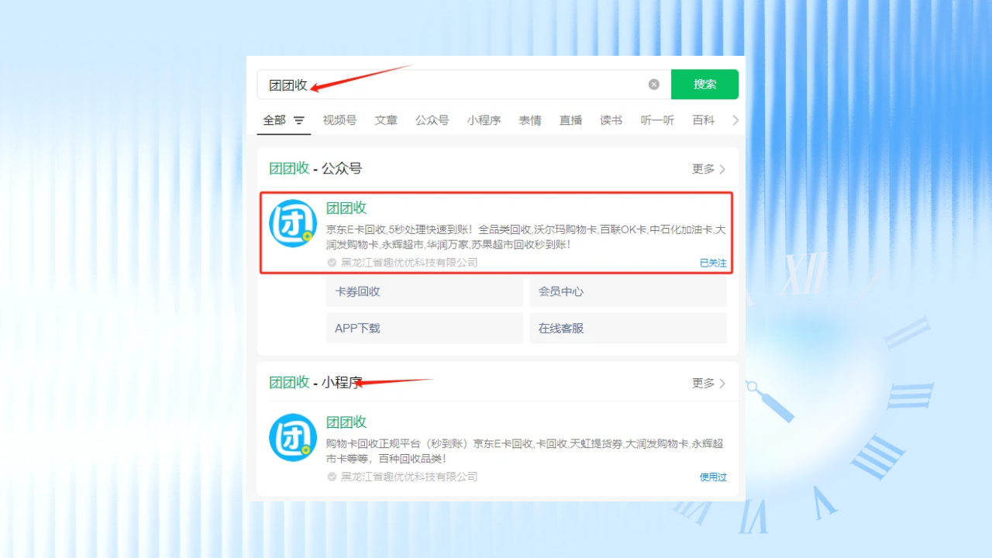Open the 卡券回收 menu button
This screenshot has height=558, width=992.
425,291
